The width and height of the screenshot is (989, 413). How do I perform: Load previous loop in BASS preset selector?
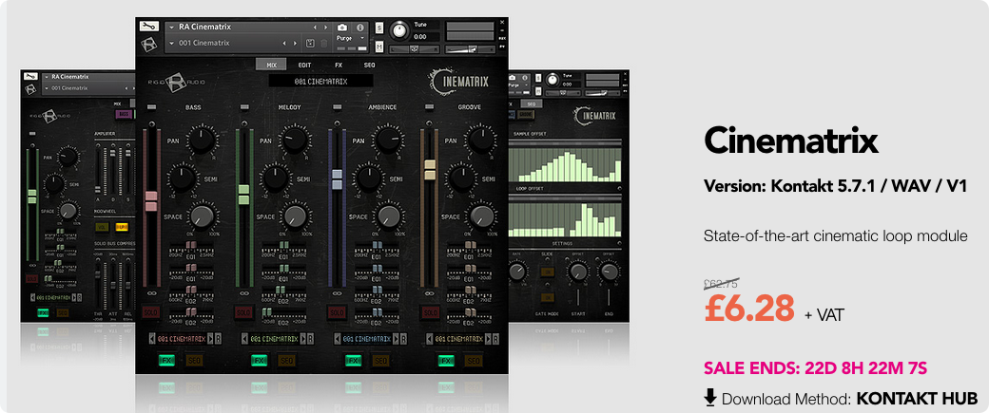tap(151, 339)
